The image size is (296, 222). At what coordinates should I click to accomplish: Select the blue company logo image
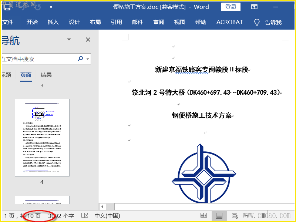coord(204,173)
